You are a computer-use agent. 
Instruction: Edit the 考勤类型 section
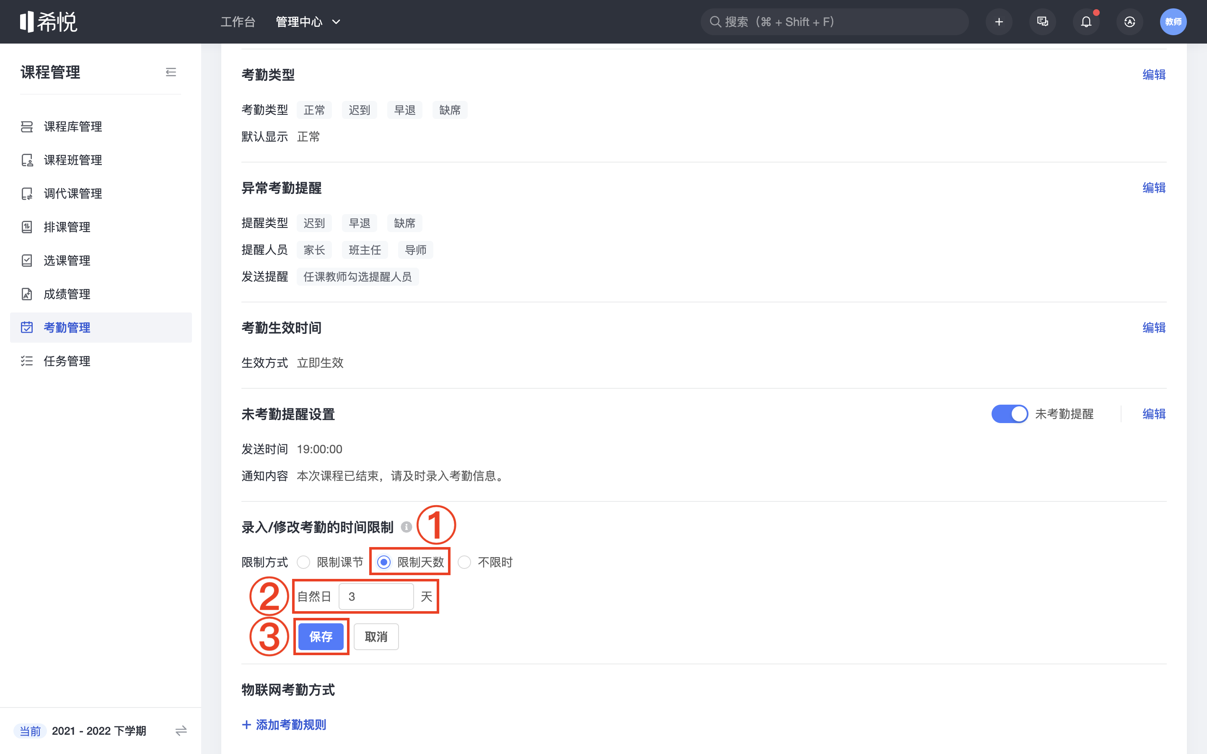click(1154, 75)
